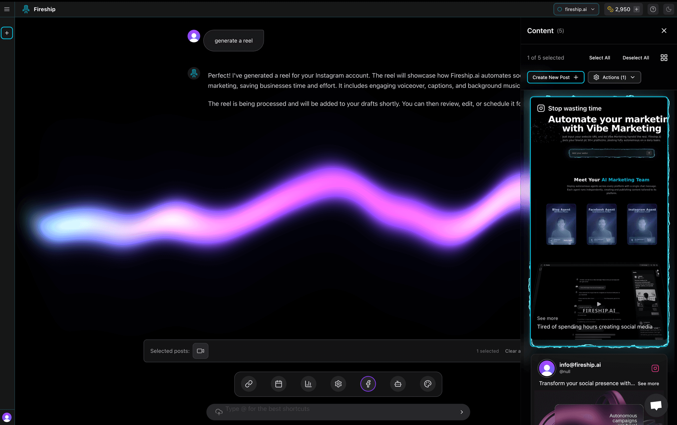Viewport: 677px width, 425px height.
Task: Open the hamburger sidebar menu
Action: [7, 9]
